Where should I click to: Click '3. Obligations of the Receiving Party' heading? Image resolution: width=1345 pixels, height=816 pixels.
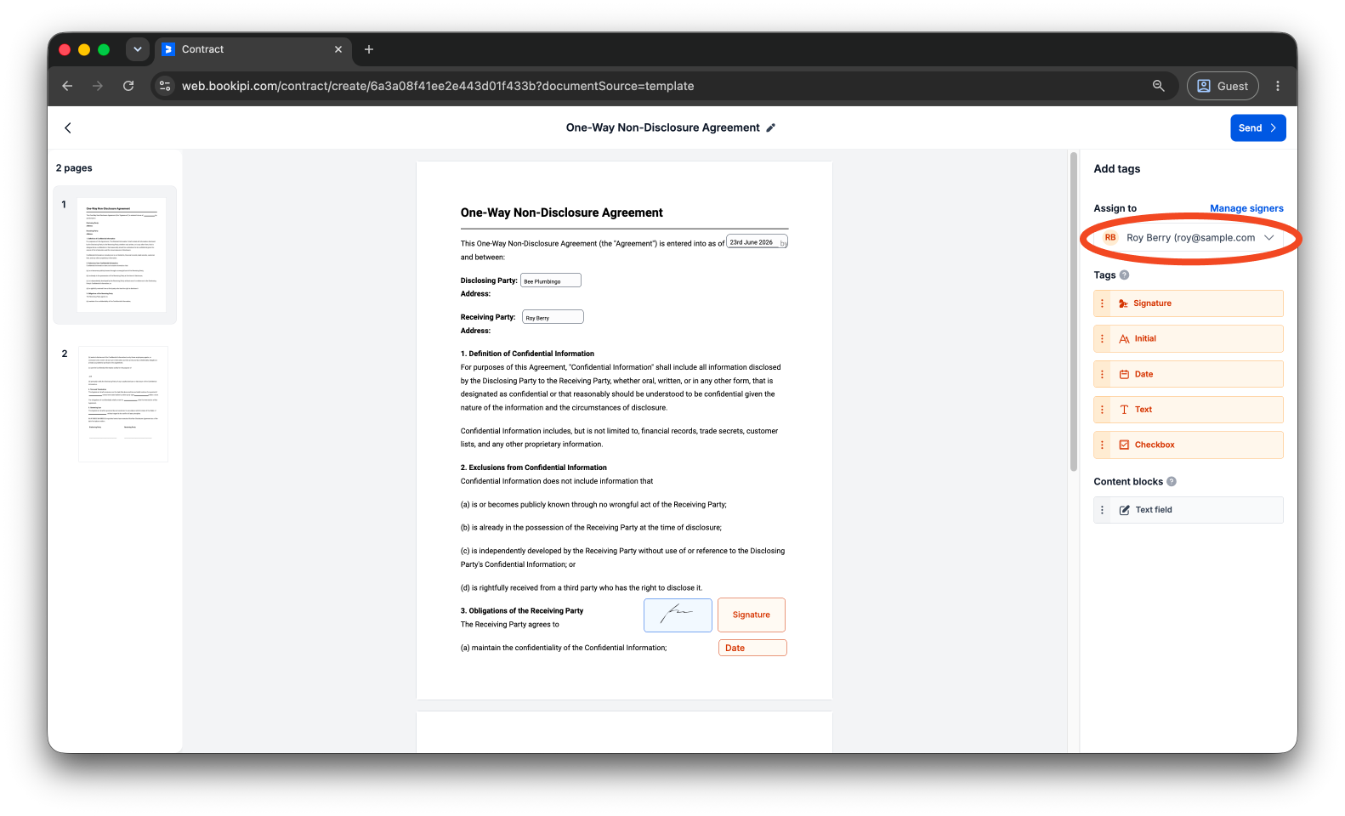pos(522,611)
